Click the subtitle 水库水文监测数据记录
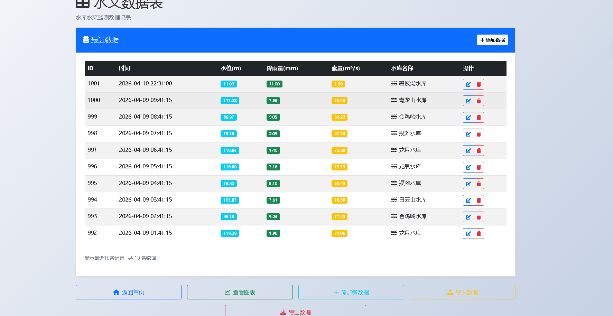 (x=103, y=18)
